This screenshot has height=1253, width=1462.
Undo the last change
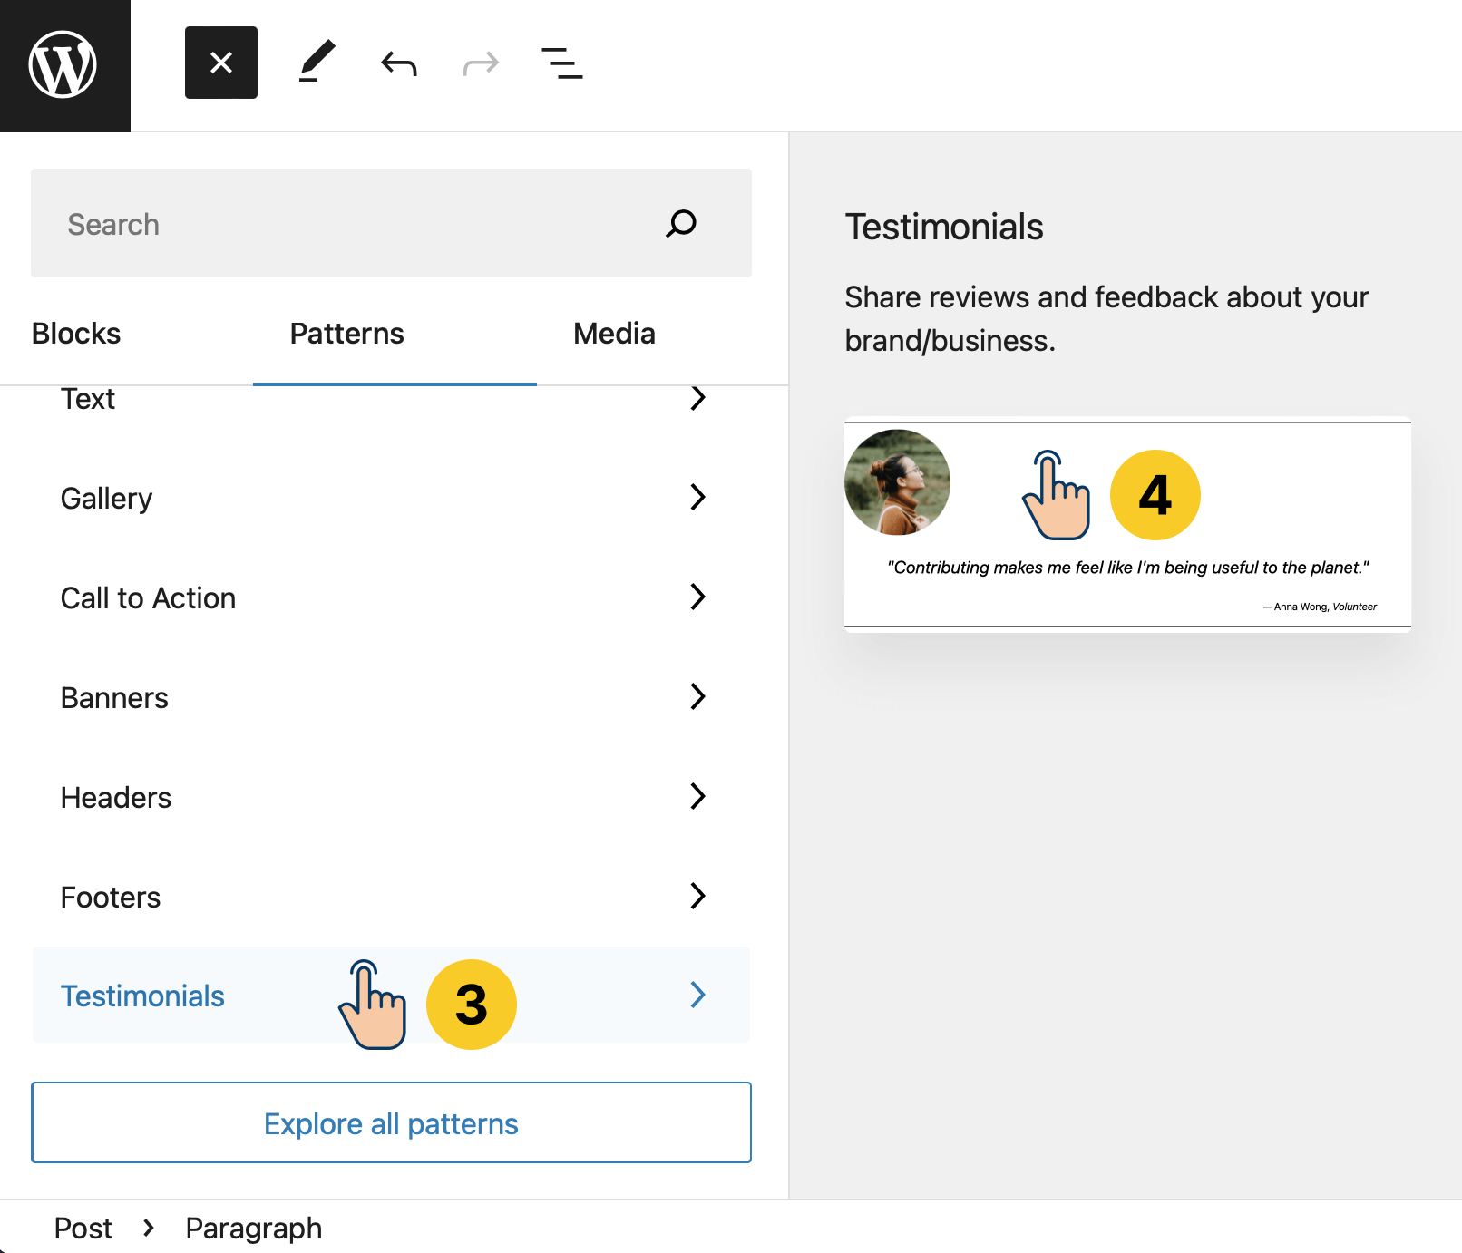click(398, 63)
